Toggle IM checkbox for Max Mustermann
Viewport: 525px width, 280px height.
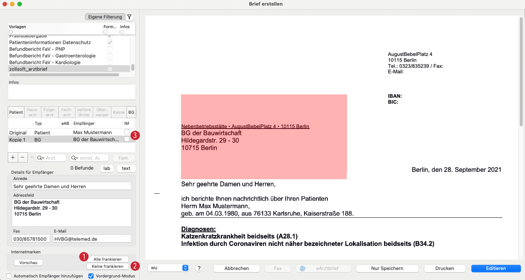pyautogui.click(x=127, y=132)
